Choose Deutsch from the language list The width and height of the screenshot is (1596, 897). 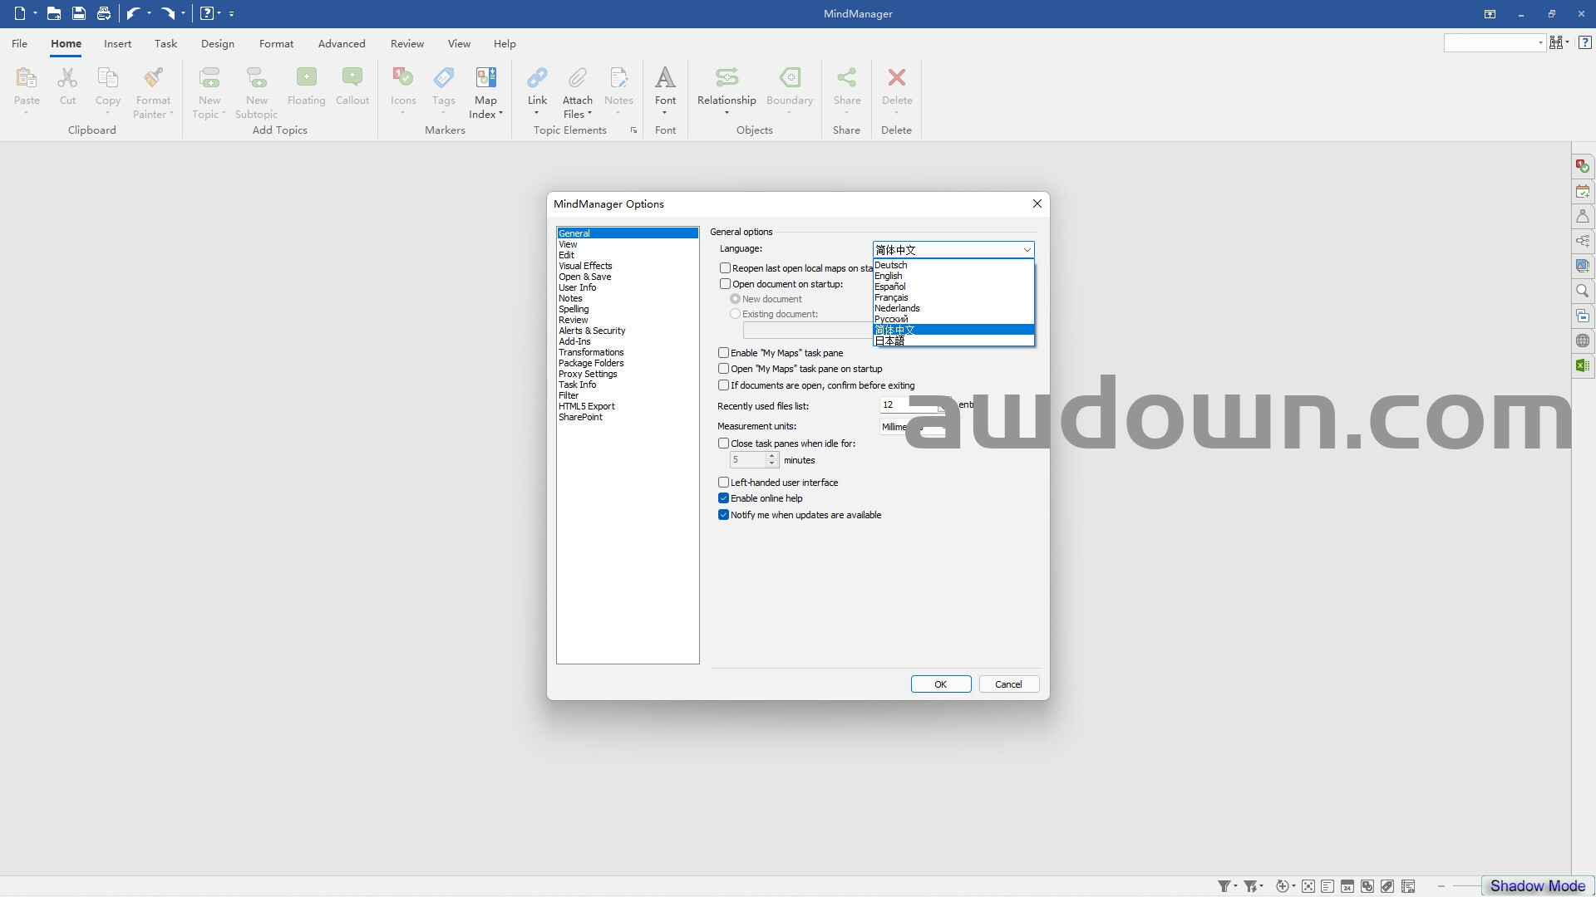click(x=890, y=265)
